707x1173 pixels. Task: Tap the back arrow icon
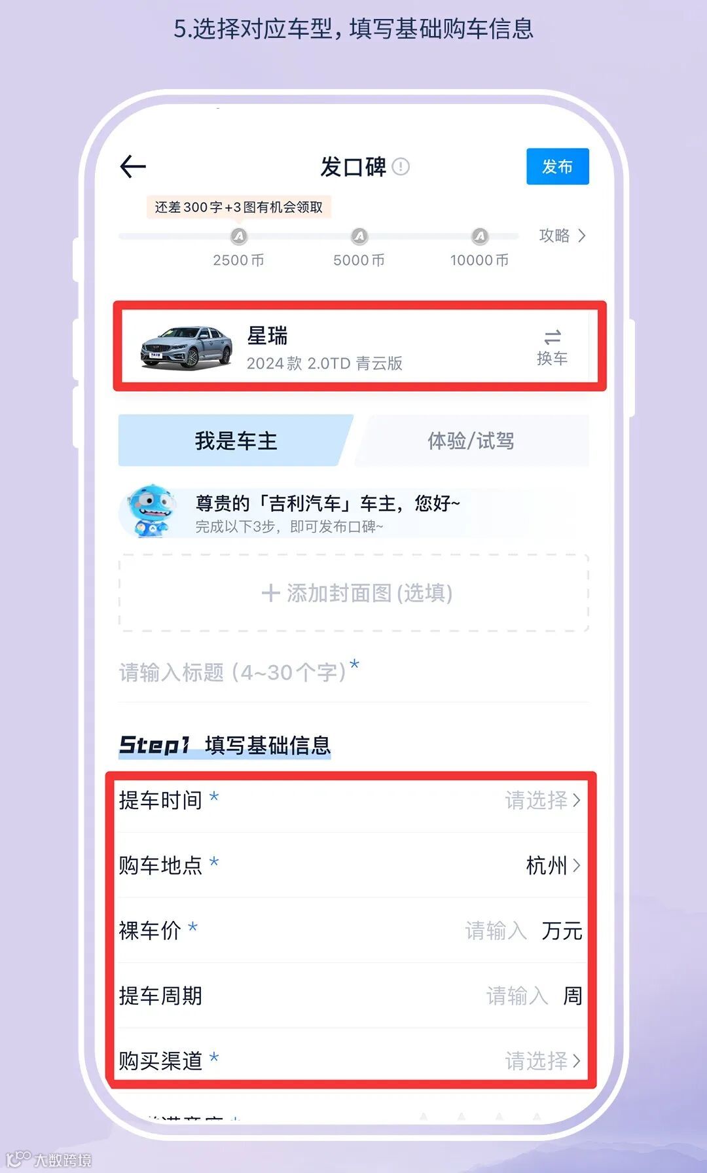coord(133,166)
